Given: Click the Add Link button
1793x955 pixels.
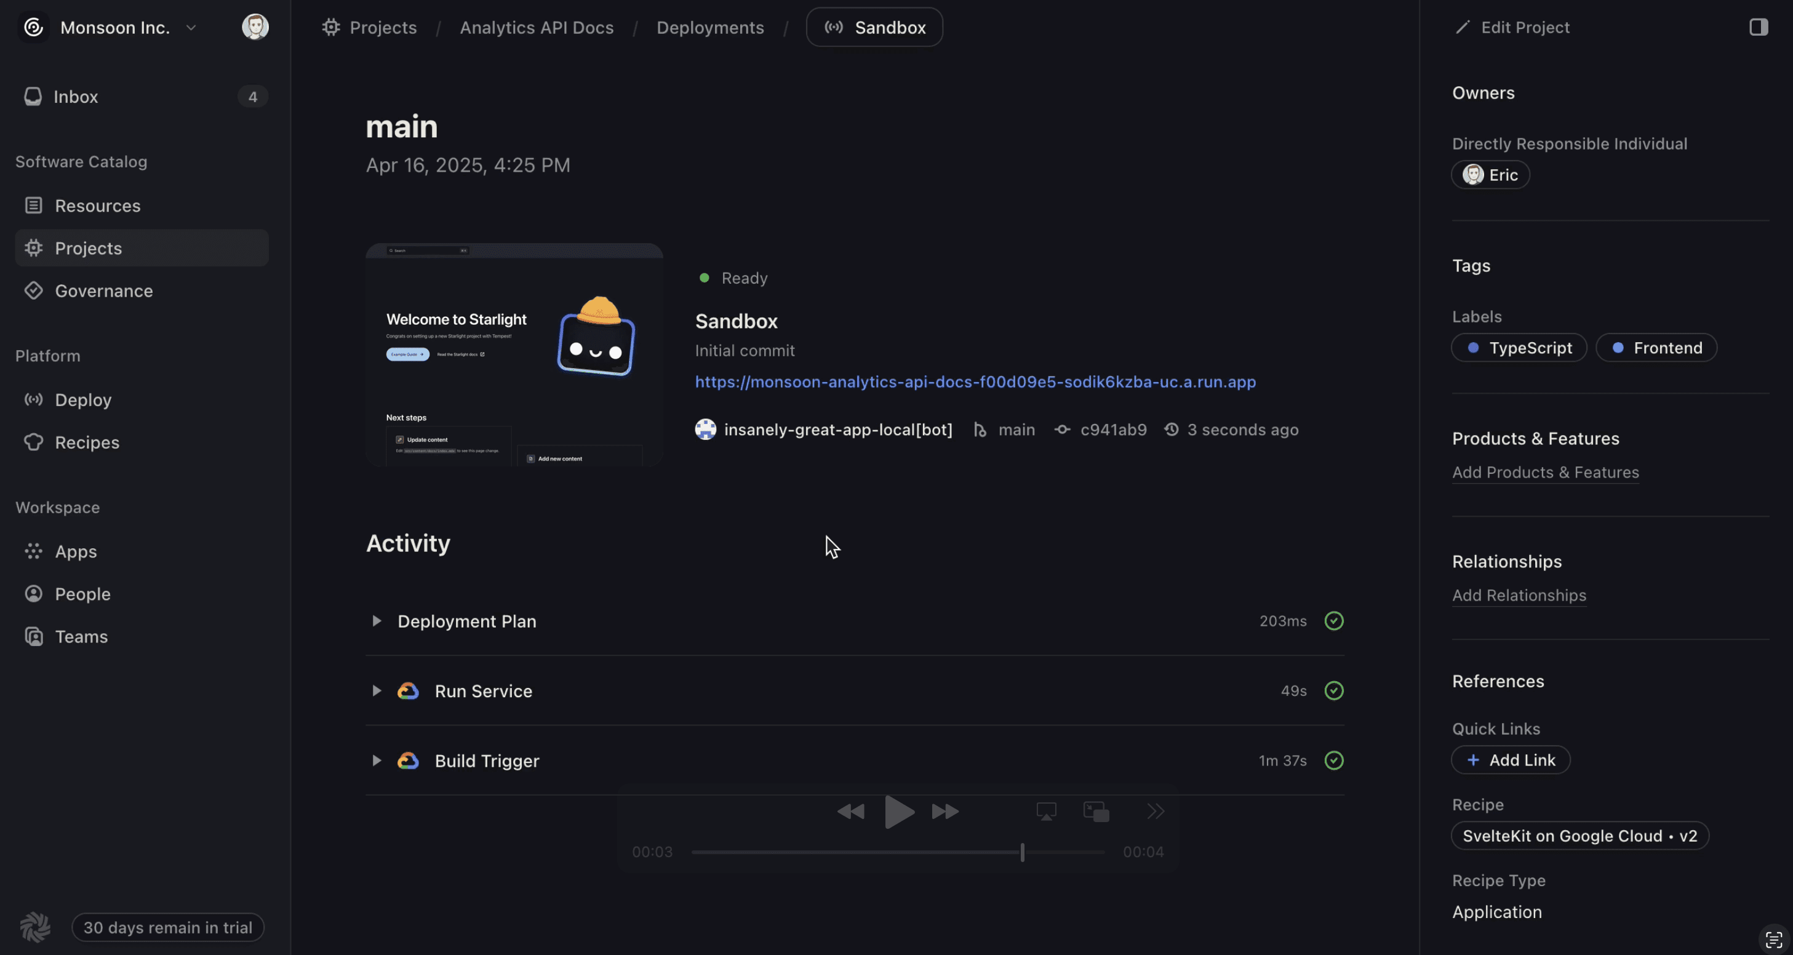Looking at the screenshot, I should 1511,759.
